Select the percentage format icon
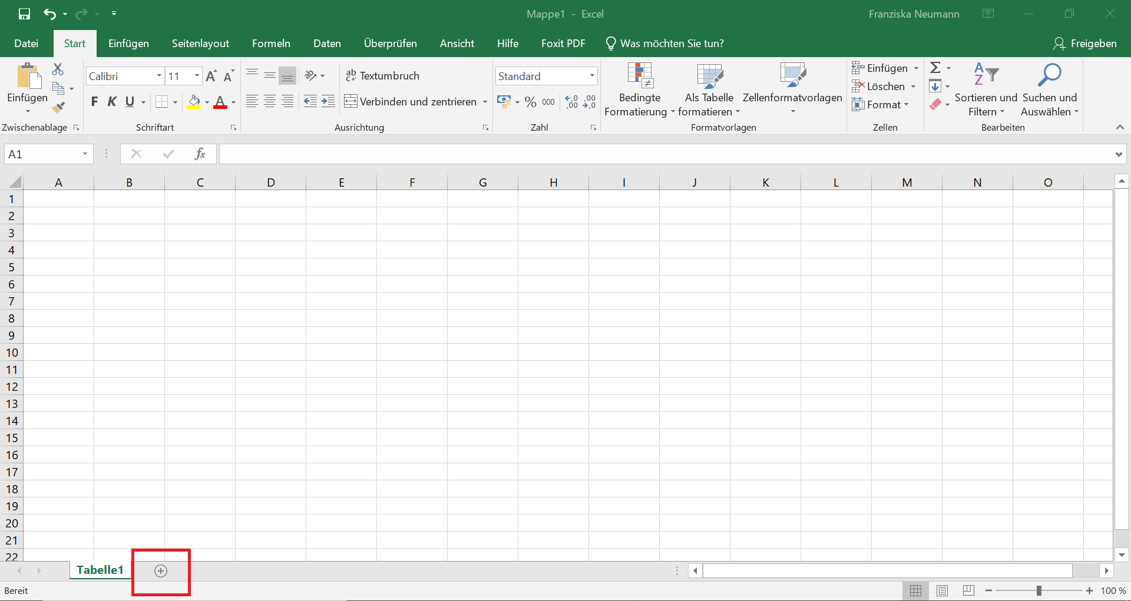This screenshot has width=1131, height=601. [x=531, y=102]
